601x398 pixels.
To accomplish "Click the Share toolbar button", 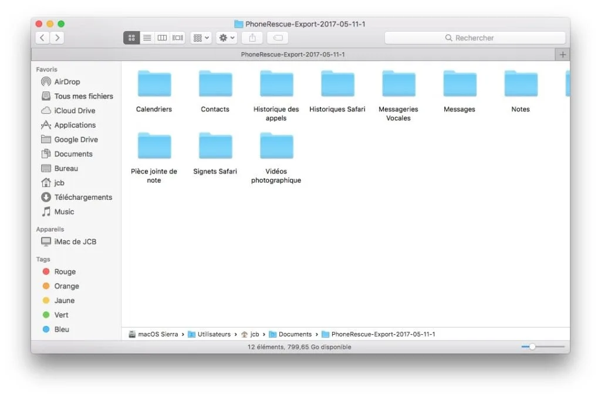I will coord(252,38).
